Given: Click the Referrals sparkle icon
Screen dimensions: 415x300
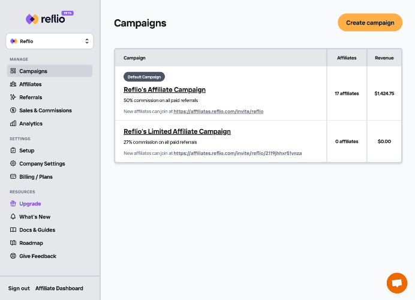Looking at the screenshot, I should pyautogui.click(x=13, y=97).
